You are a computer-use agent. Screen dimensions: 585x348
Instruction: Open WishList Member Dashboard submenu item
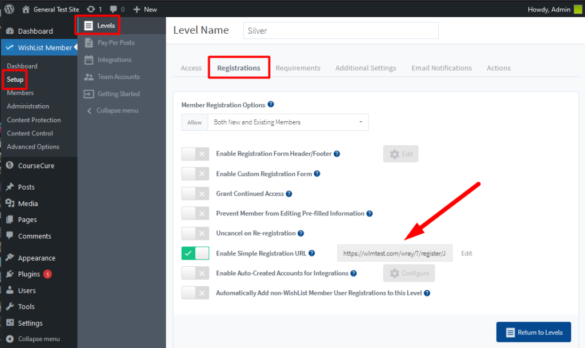coord(22,66)
